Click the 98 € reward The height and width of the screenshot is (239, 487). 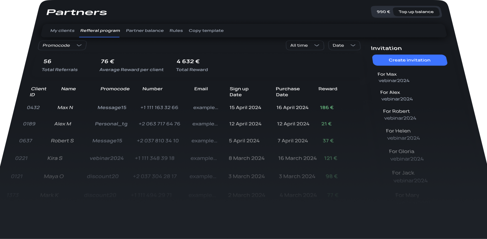point(332,176)
